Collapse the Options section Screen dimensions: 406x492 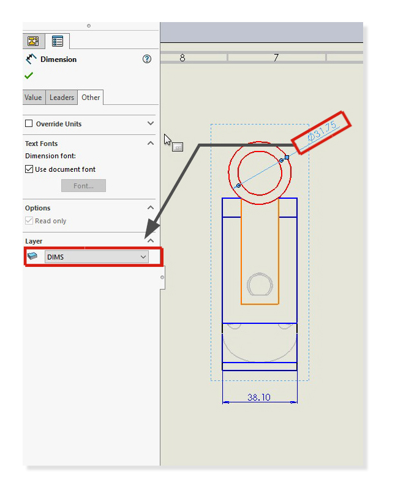151,208
